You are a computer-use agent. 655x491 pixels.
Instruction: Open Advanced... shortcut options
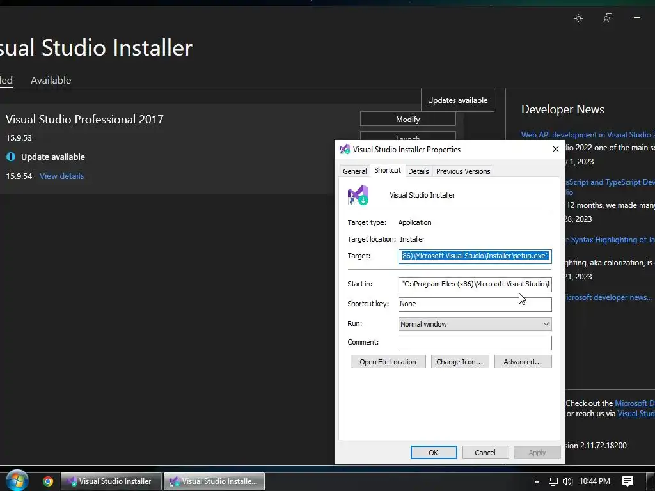pyautogui.click(x=523, y=362)
